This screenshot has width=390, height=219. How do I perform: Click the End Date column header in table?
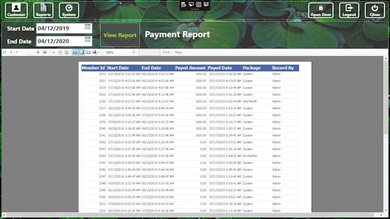point(158,68)
